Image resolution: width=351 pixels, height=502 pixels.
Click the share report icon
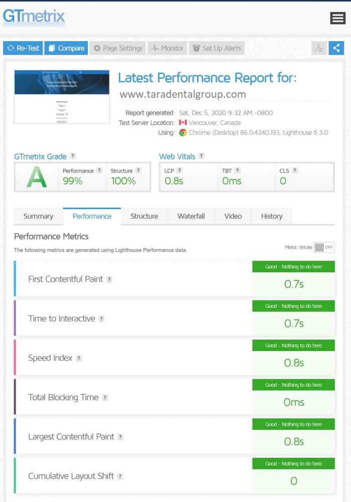336,48
